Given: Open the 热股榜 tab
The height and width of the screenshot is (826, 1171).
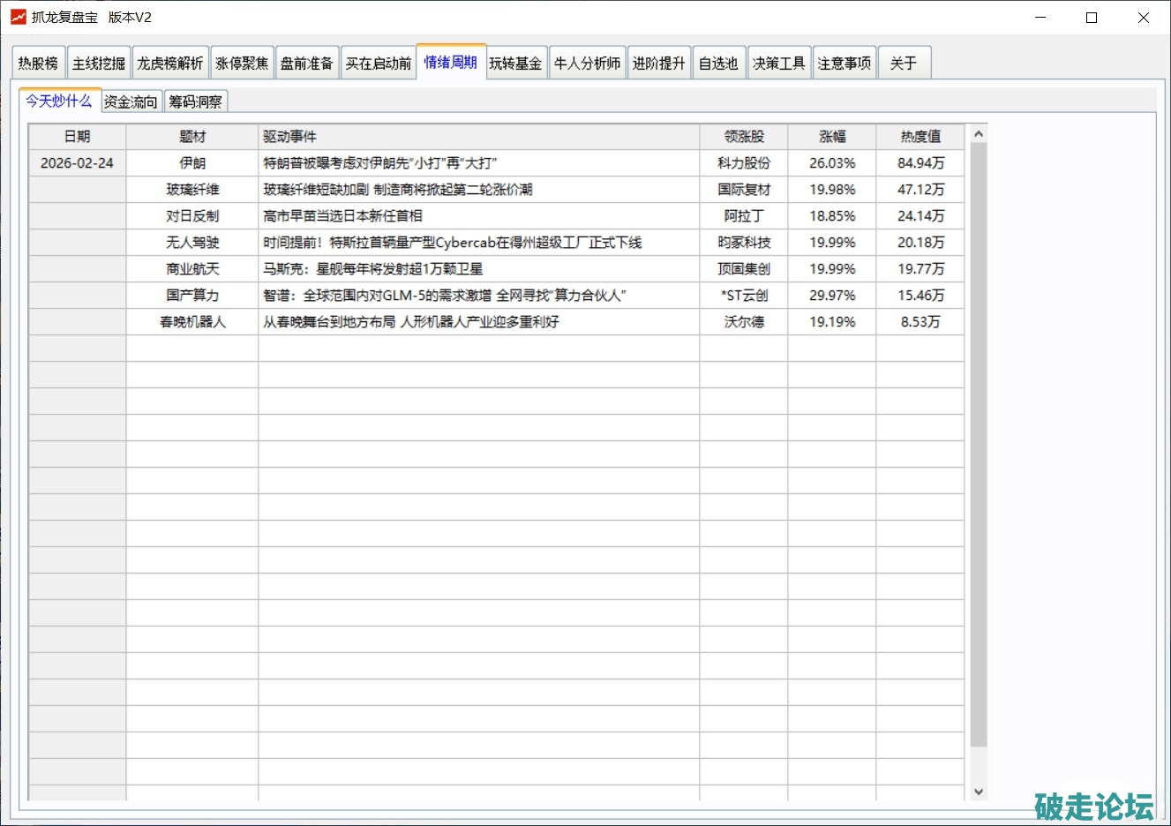Looking at the screenshot, I should click(38, 64).
